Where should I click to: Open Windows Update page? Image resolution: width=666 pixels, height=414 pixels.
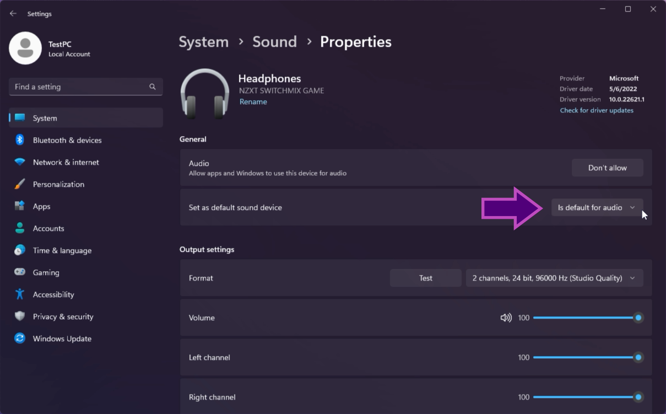point(86,338)
